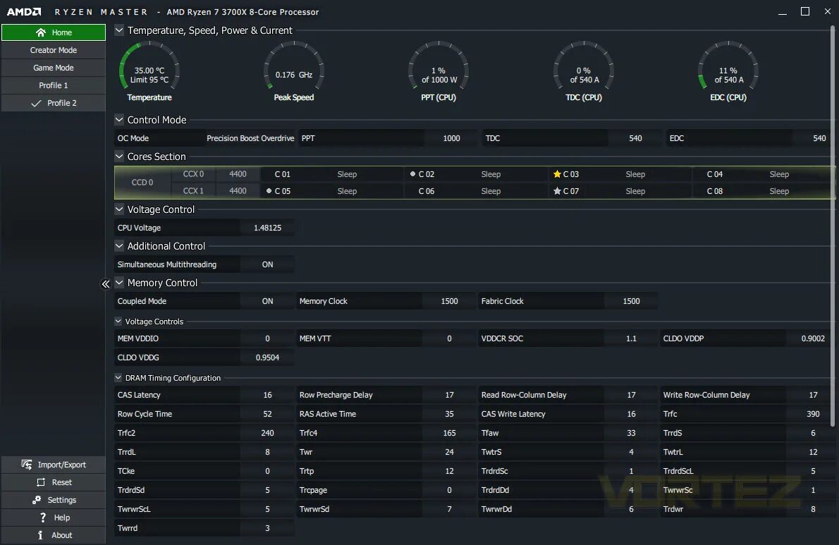Collapse the Voltage Control section
The height and width of the screenshot is (545, 839).
point(119,209)
